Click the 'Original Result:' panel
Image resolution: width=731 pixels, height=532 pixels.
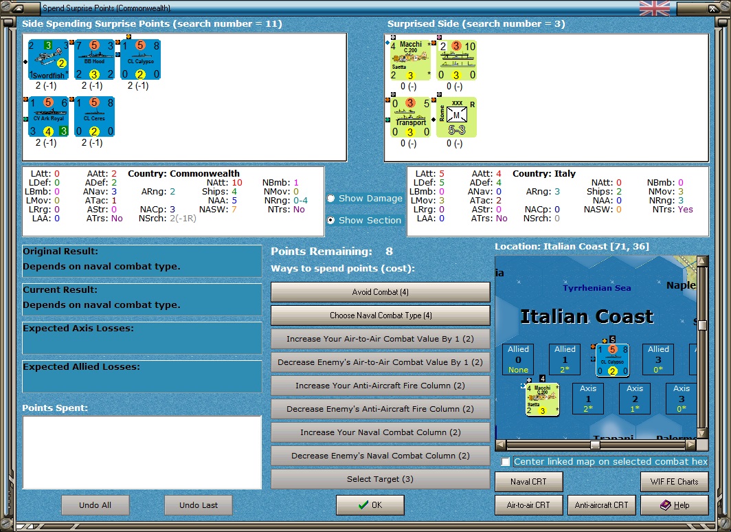(142, 261)
